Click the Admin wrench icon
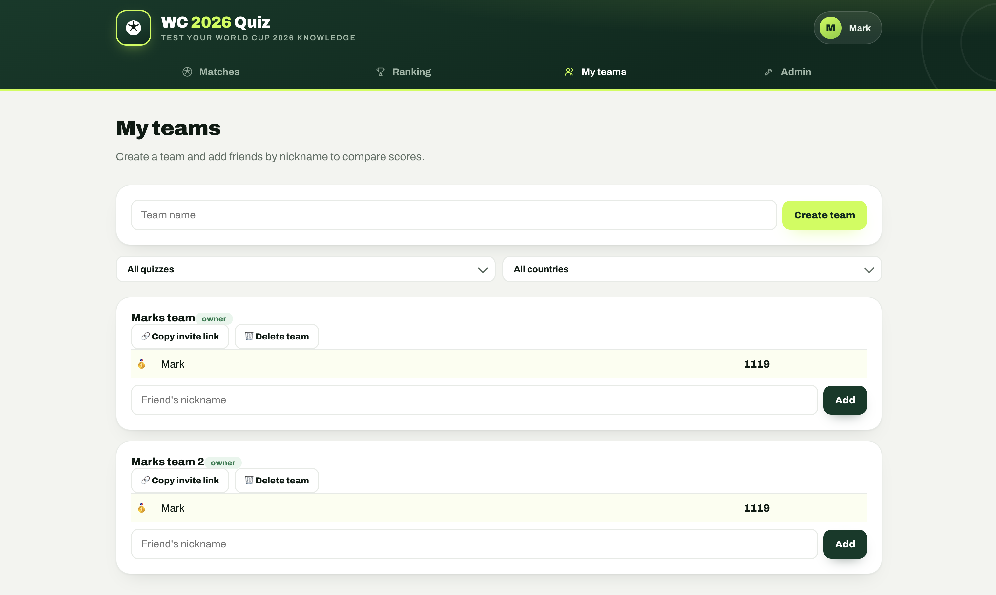Image resolution: width=996 pixels, height=595 pixels. (x=768, y=72)
